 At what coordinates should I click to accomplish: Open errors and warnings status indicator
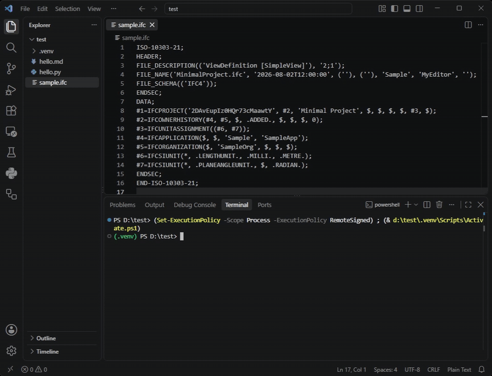[x=34, y=369]
